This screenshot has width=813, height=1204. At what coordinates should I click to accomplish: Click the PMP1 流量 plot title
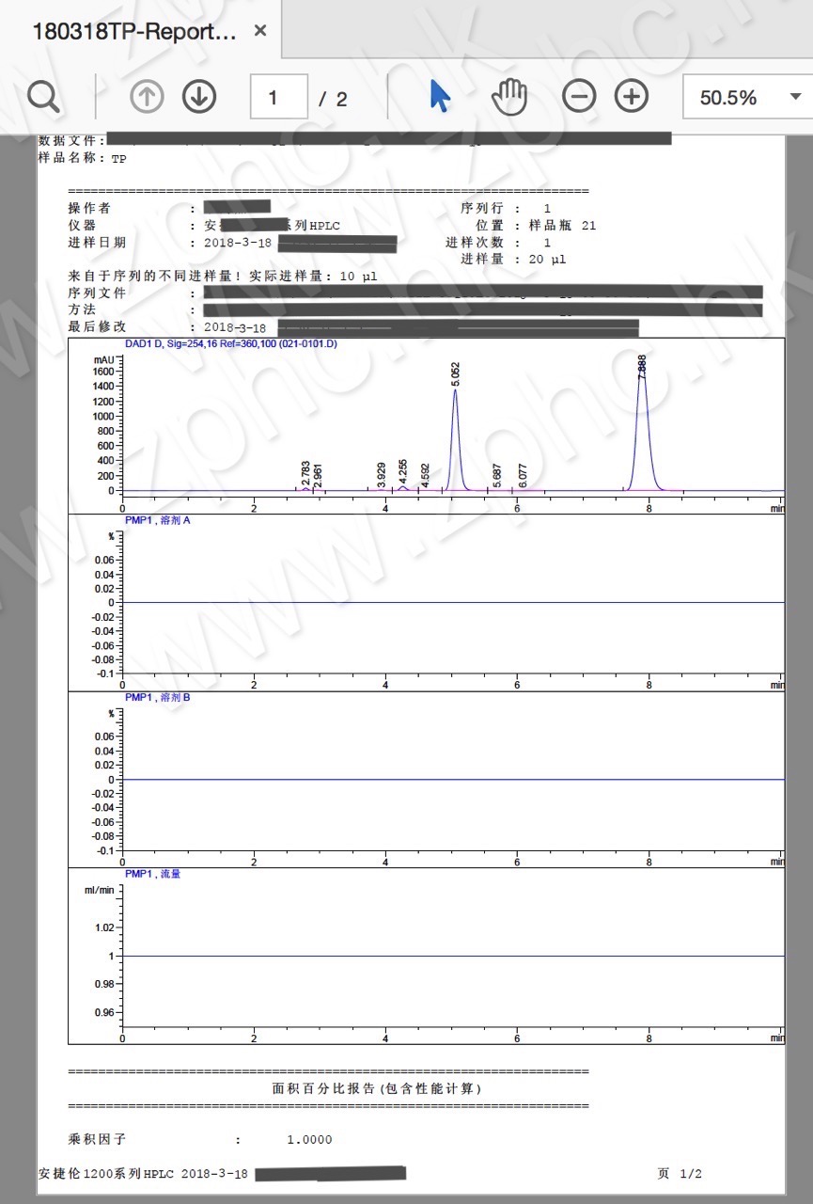point(152,874)
